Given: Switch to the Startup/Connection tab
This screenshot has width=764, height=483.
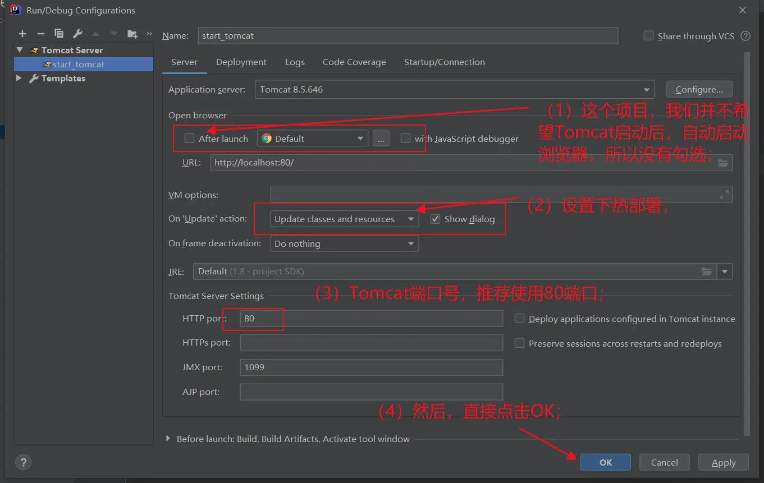Looking at the screenshot, I should [x=444, y=62].
